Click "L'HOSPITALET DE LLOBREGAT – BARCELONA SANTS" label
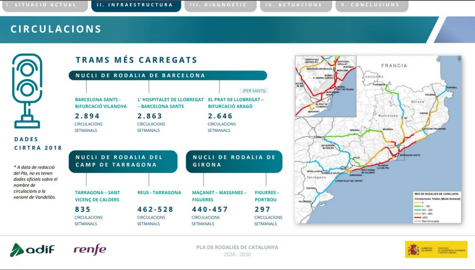475x270 pixels. (x=170, y=103)
